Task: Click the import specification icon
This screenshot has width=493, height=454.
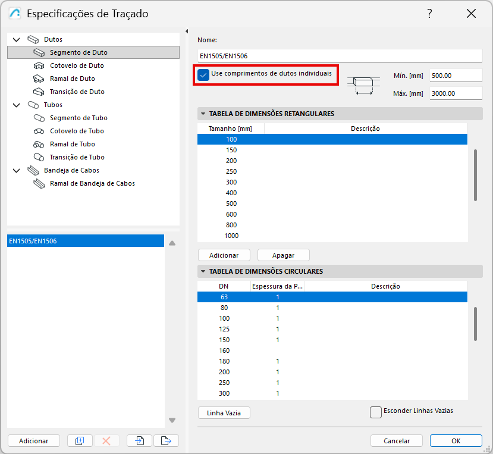Action: tap(140, 441)
